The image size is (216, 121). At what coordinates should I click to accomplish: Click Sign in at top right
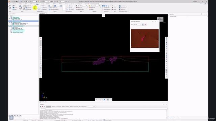point(195,1)
